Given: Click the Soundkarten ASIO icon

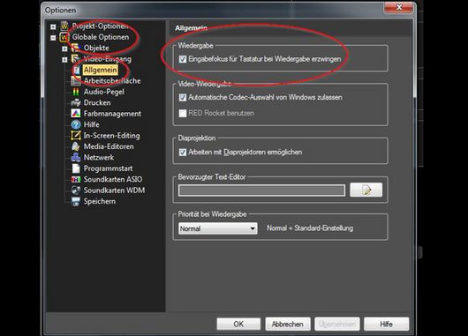Looking at the screenshot, I should point(76,180).
